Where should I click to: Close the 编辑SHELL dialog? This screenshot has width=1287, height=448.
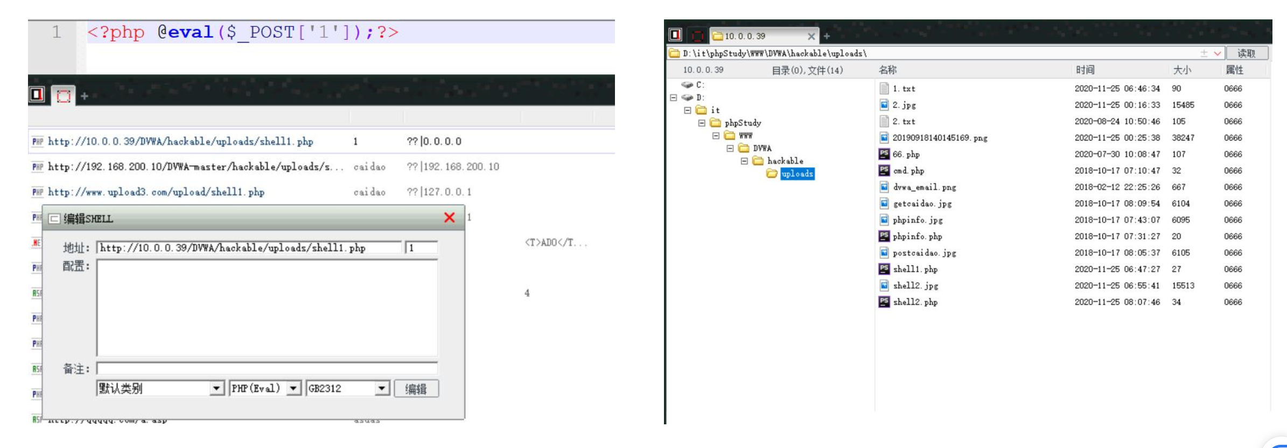coord(450,218)
